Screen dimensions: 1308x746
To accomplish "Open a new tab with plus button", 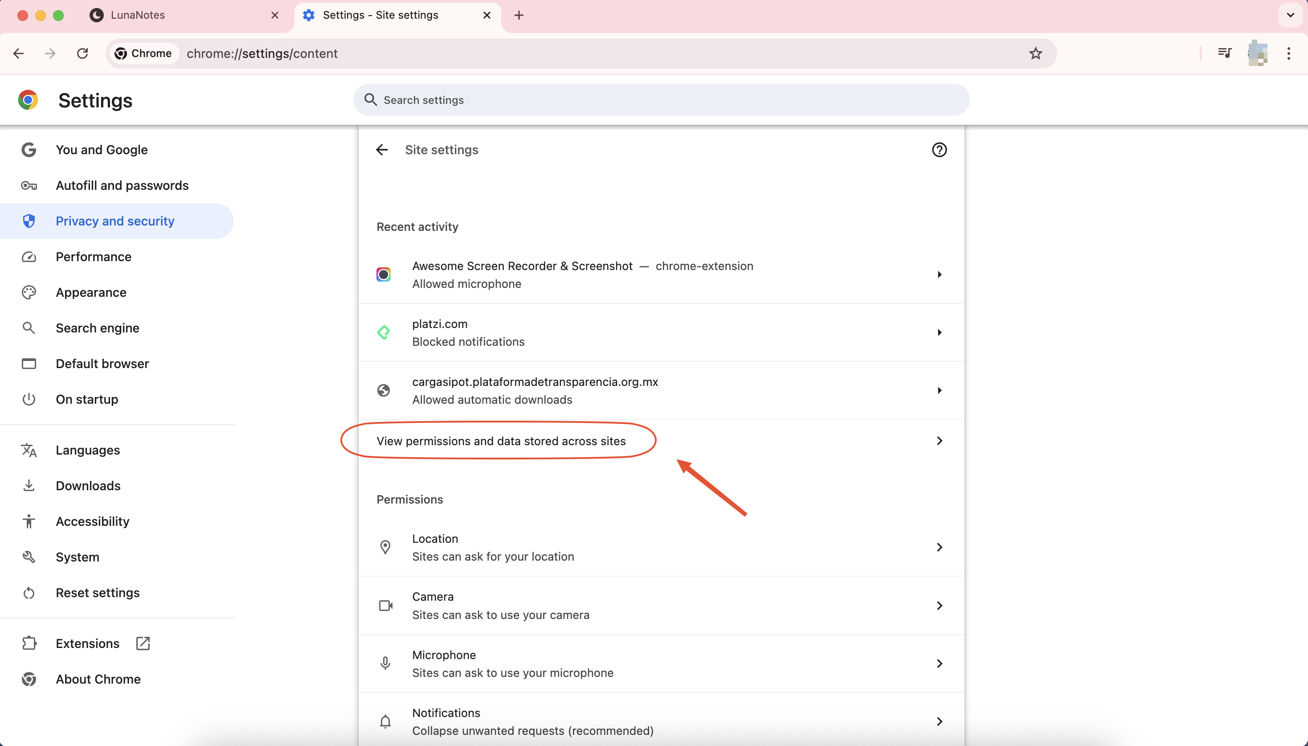I will point(519,15).
